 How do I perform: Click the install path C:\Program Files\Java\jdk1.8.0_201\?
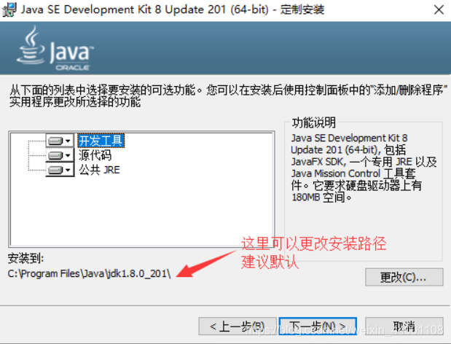89,273
